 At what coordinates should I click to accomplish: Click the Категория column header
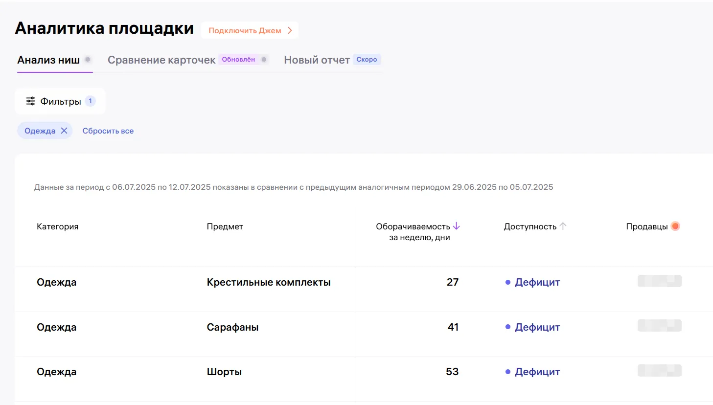pos(57,226)
